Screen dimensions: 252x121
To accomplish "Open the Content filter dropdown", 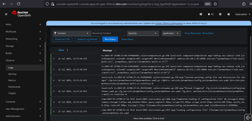I will (71, 33).
